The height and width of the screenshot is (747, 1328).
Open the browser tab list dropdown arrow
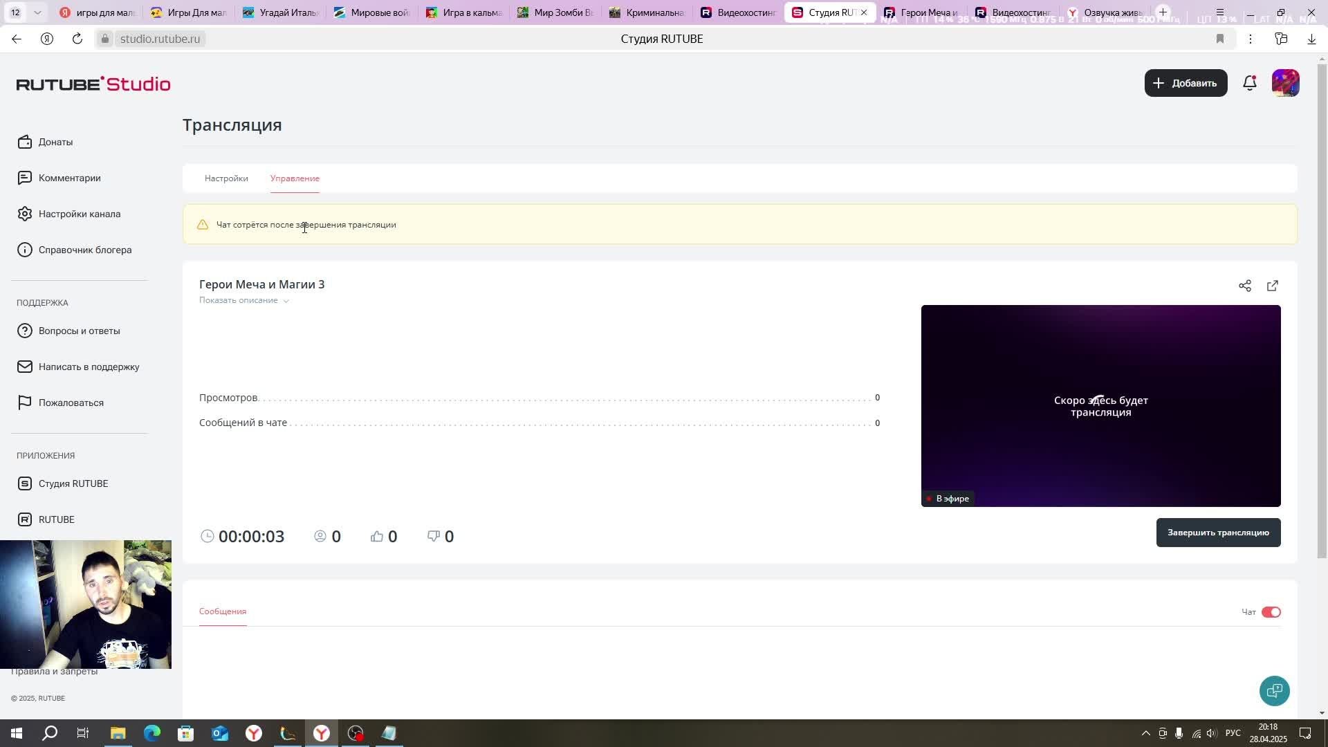[37, 12]
